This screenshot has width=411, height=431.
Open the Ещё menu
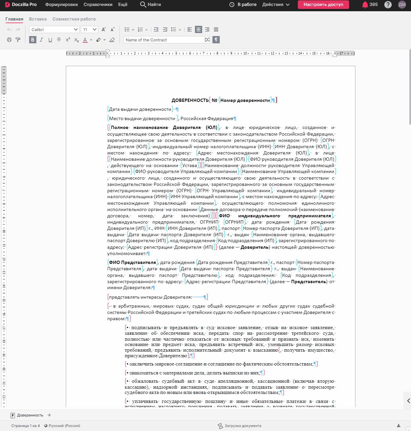tap(123, 5)
